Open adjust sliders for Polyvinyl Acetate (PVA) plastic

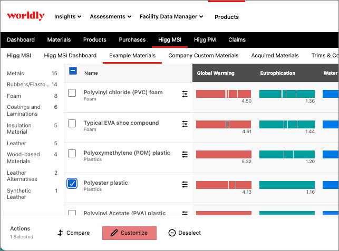pyautogui.click(x=185, y=213)
